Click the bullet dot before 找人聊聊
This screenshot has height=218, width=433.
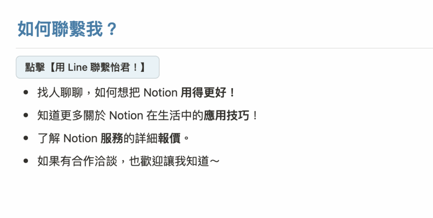tap(27, 93)
